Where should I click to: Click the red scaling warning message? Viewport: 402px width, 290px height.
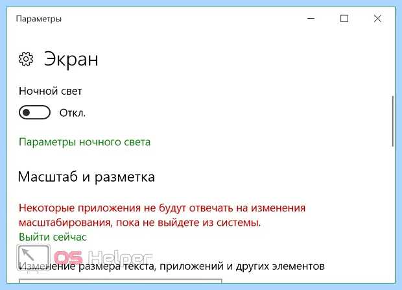tap(162, 215)
